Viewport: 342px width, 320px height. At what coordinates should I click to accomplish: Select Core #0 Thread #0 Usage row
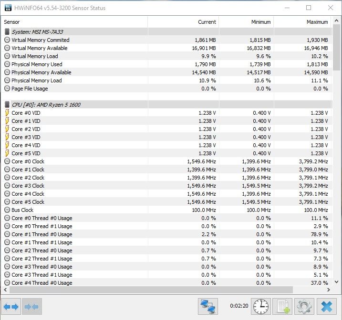[x=167, y=218]
